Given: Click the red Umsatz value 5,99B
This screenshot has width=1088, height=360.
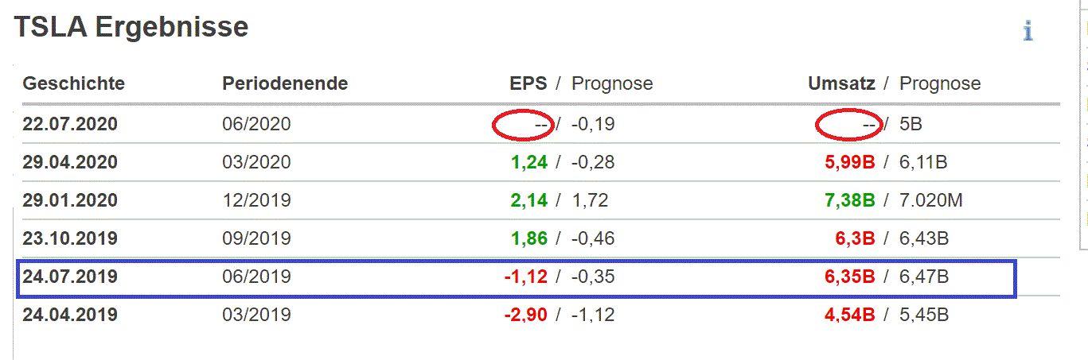Looking at the screenshot, I should click(848, 162).
